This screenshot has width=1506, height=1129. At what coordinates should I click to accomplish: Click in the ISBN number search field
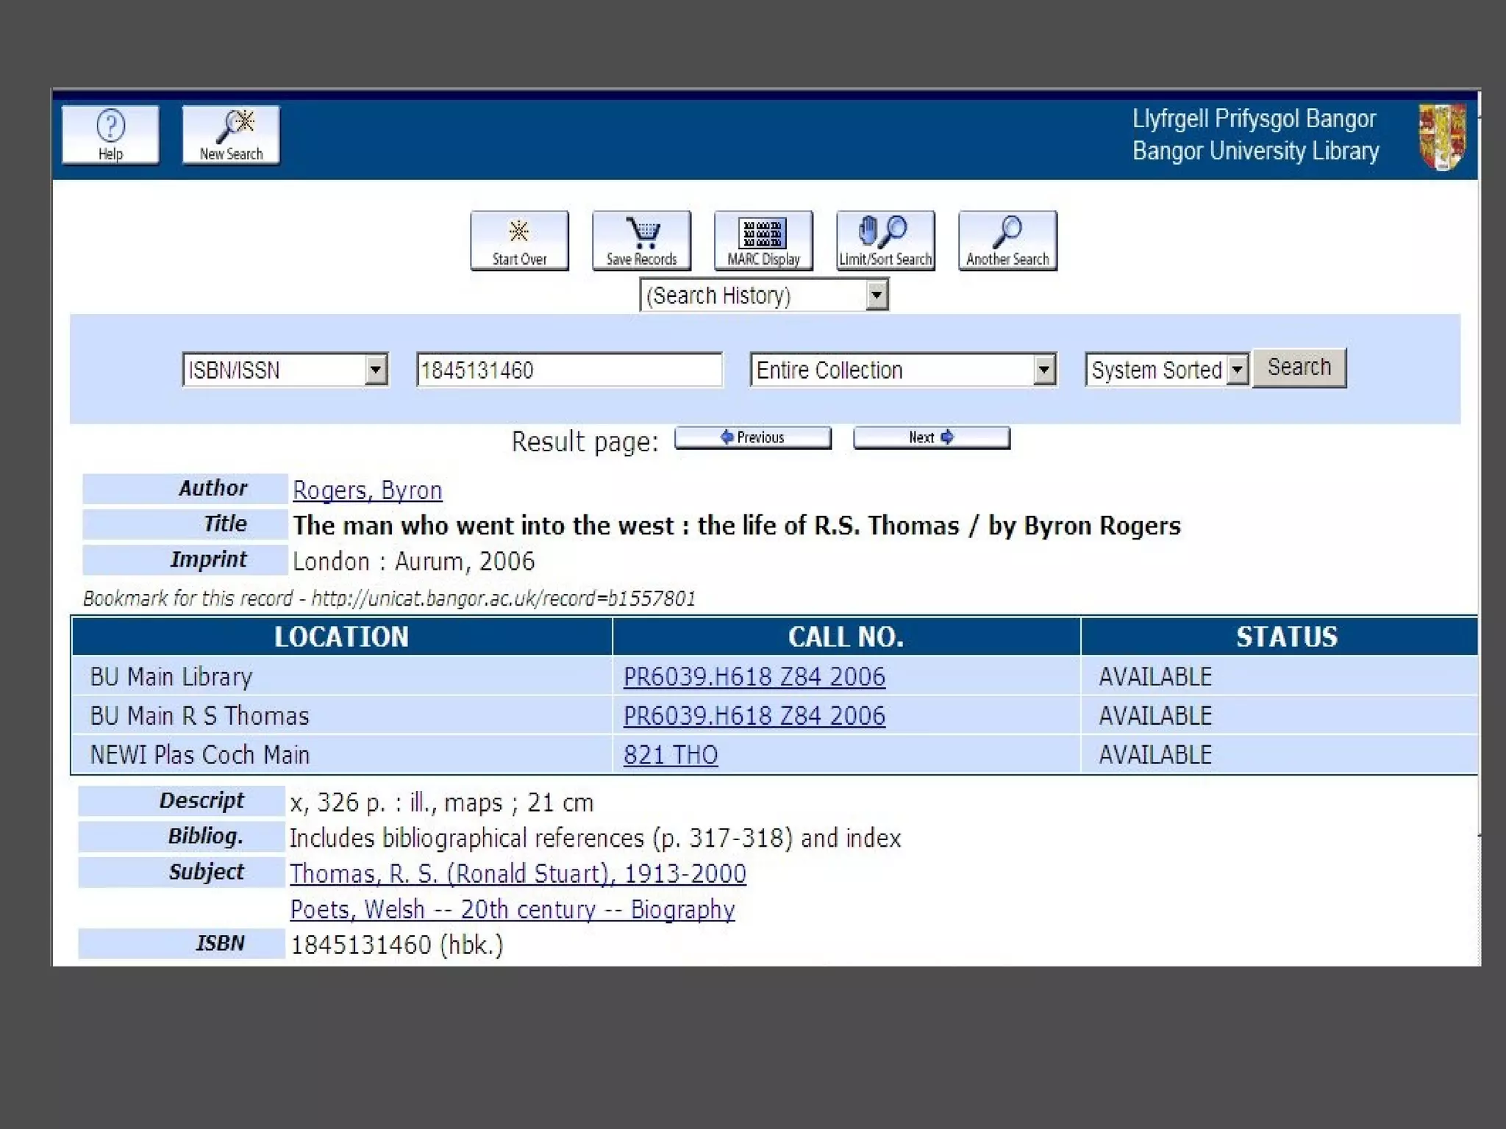click(x=569, y=370)
